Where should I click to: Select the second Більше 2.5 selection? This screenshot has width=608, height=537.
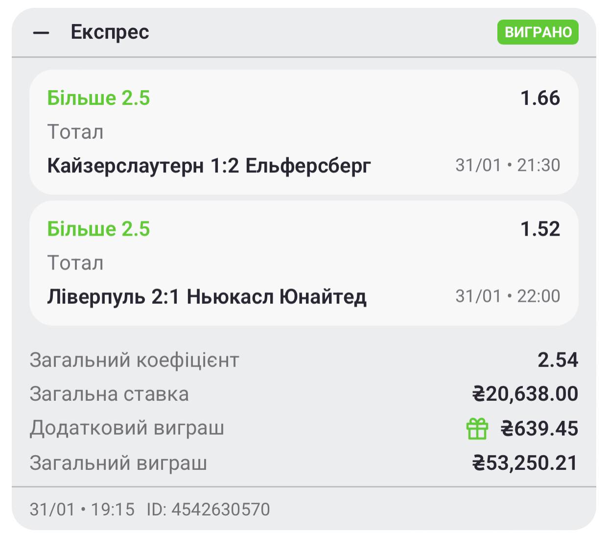(x=98, y=229)
